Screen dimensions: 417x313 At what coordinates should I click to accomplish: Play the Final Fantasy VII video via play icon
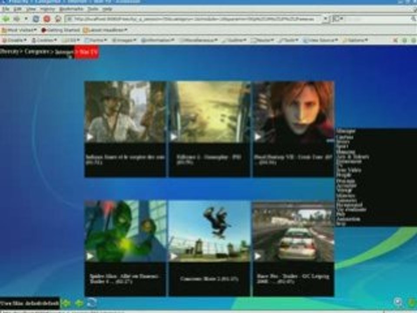point(258,137)
